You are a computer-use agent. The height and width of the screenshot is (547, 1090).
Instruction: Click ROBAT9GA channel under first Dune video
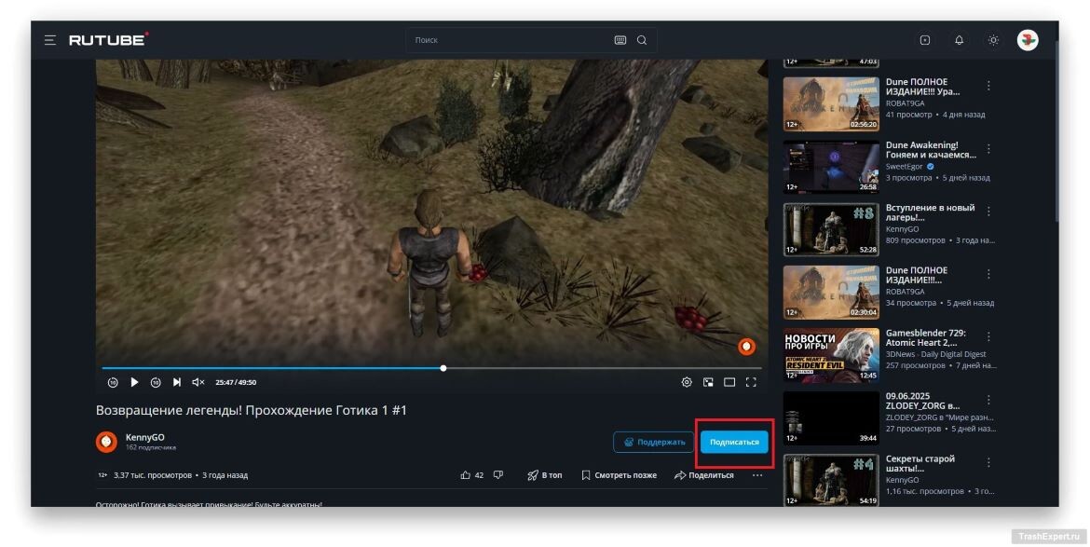coord(905,103)
